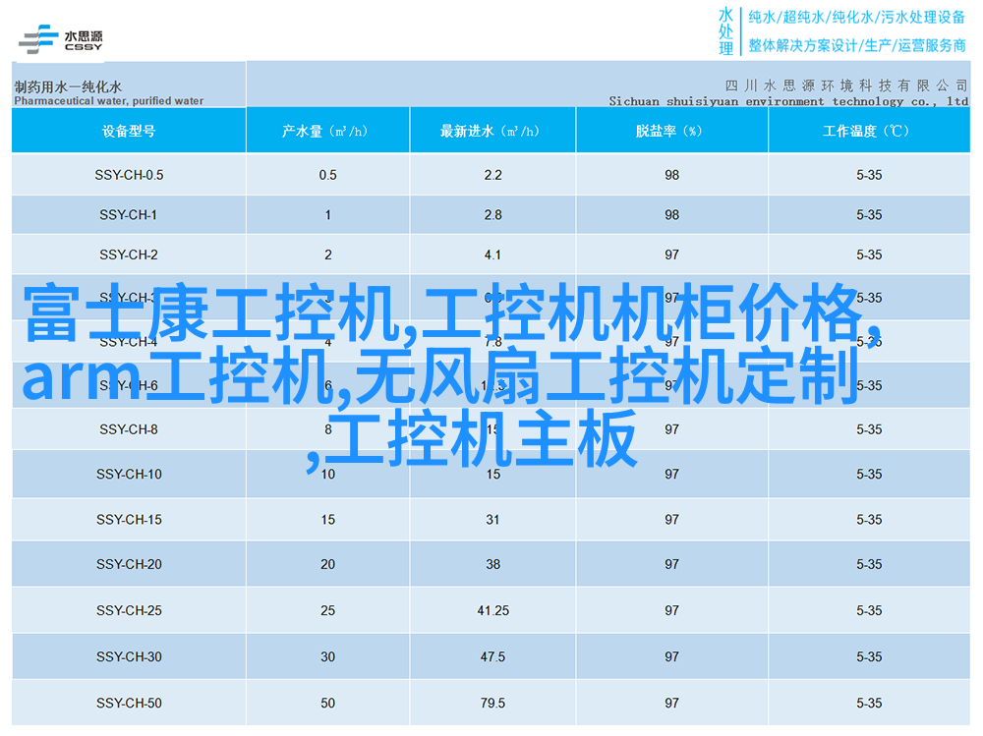The image size is (983, 736).
Task: Select the 97 desalination rate in the SSY-CH-25 row
Action: pyautogui.click(x=672, y=610)
